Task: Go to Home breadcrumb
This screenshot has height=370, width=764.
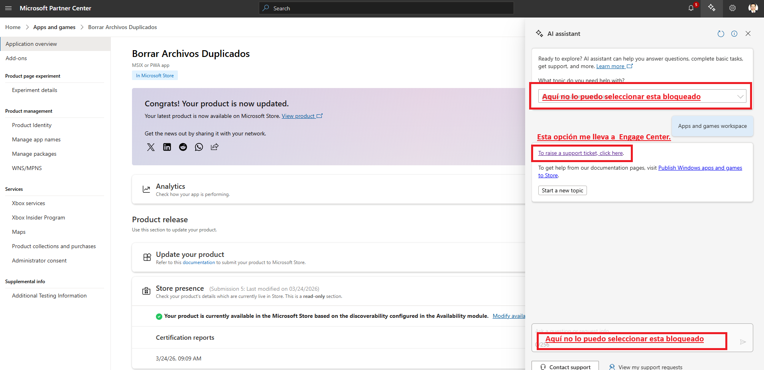Action: [13, 27]
